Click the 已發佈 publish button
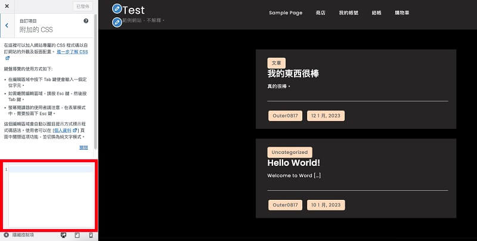Screen dimensions: 477x241 click(83, 7)
